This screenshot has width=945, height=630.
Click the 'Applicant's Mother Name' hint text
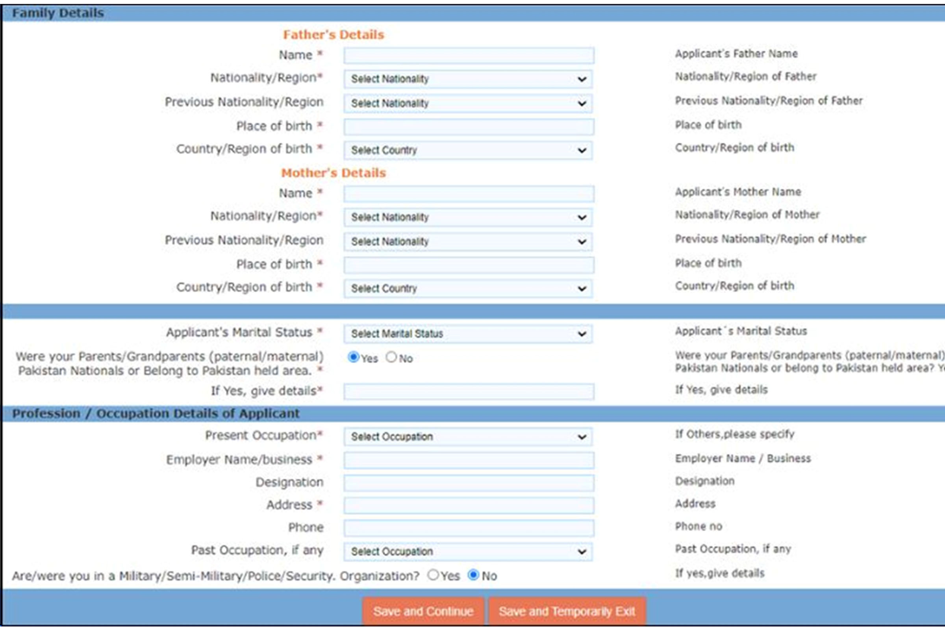pos(737,192)
